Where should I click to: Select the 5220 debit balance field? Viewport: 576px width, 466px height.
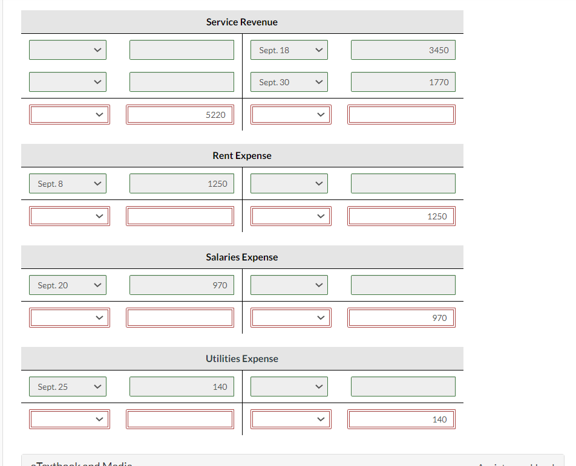pos(180,114)
